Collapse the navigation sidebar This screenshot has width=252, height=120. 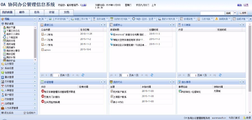(35, 19)
